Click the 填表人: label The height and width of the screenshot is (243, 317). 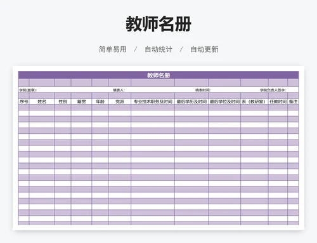point(119,90)
